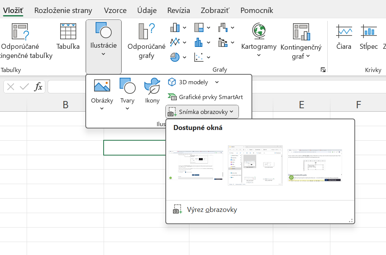Image resolution: width=386 pixels, height=255 pixels.
Task: Insert a column or bar chart
Action: pyautogui.click(x=175, y=27)
